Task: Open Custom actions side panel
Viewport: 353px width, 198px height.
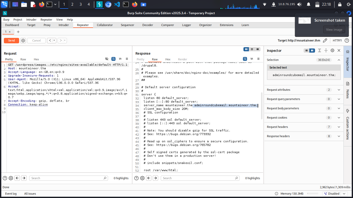Action: [348, 124]
